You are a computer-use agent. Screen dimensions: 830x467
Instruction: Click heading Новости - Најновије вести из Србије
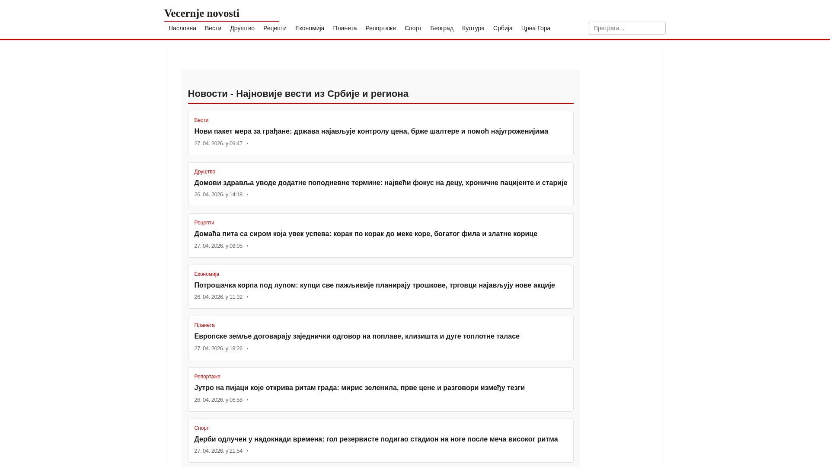[298, 94]
